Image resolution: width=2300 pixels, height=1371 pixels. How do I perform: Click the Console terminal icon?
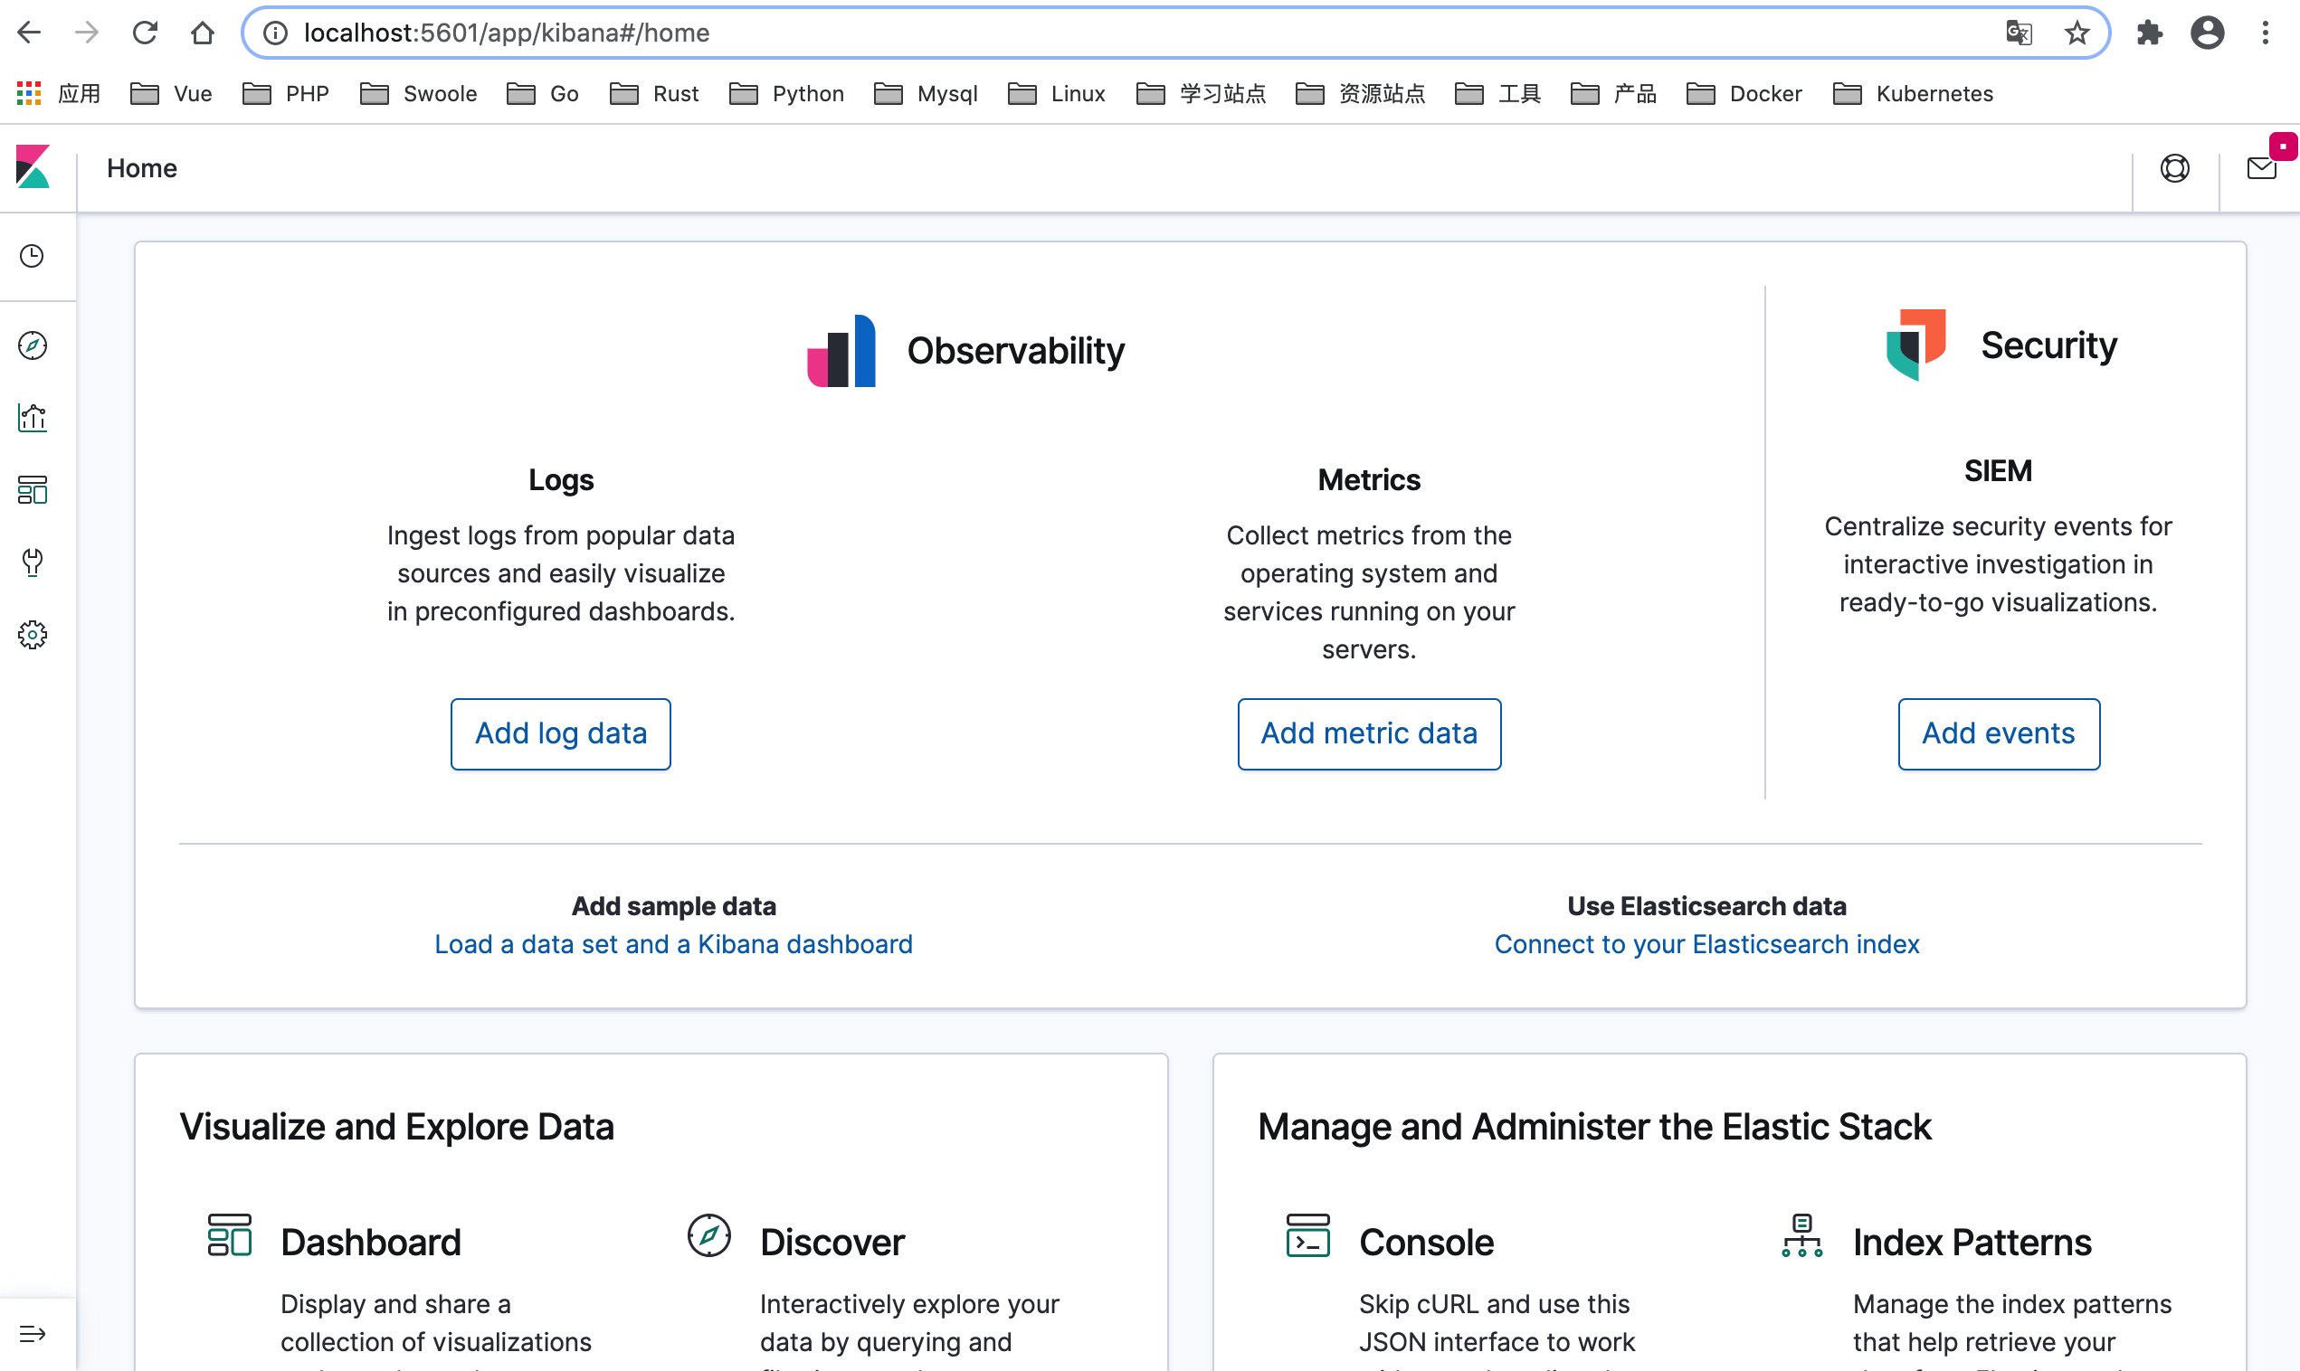[x=1307, y=1234]
